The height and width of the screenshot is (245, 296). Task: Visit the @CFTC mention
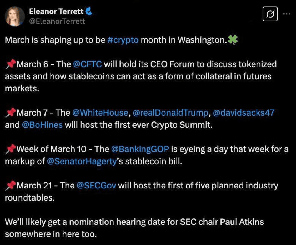(87, 64)
